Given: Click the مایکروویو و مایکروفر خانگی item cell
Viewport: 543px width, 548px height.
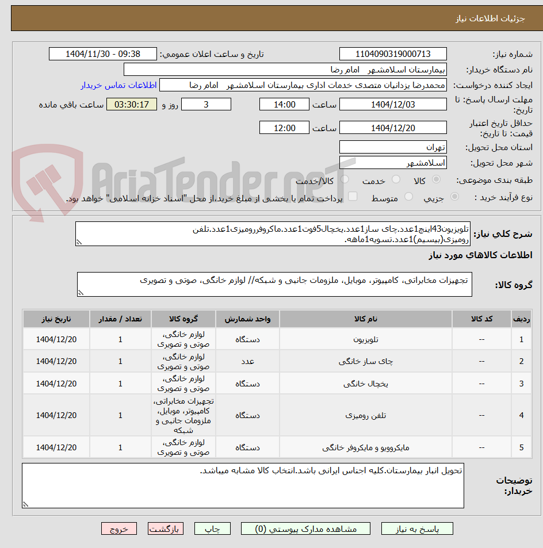Looking at the screenshot, I should point(366,447).
